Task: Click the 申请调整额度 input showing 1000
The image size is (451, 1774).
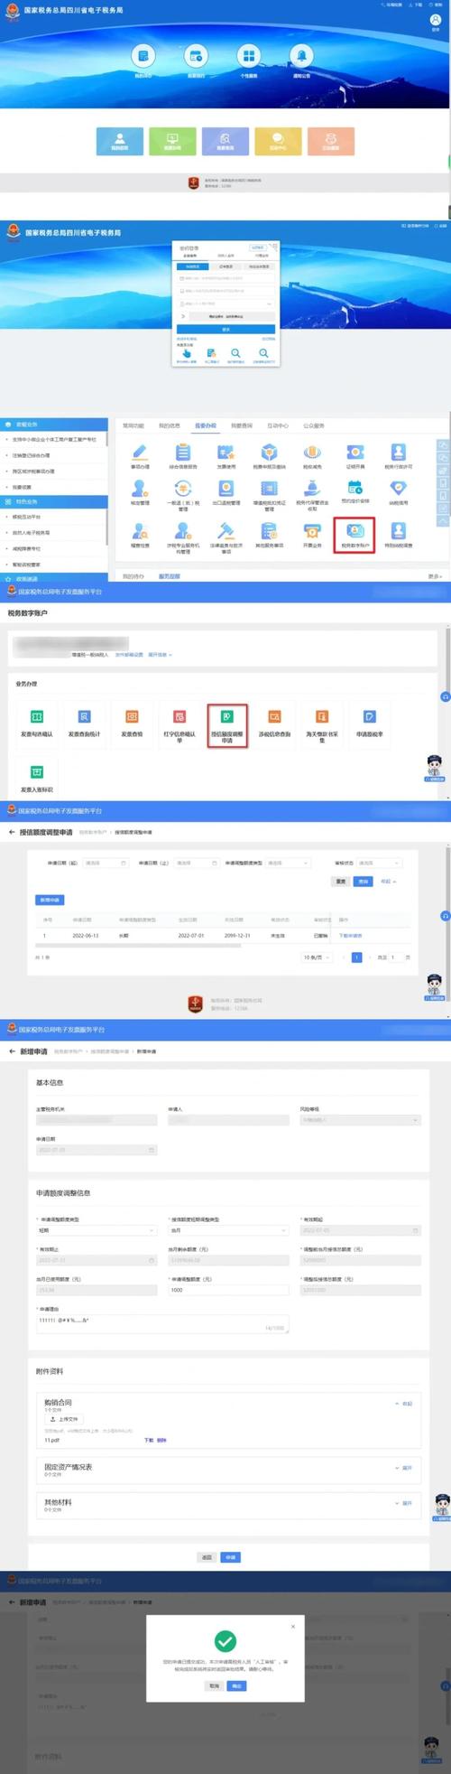Action: tap(228, 1290)
